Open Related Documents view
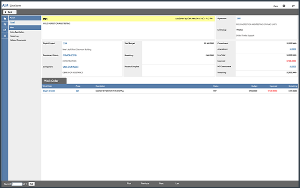This screenshot has height=188, width=300. [18, 40]
